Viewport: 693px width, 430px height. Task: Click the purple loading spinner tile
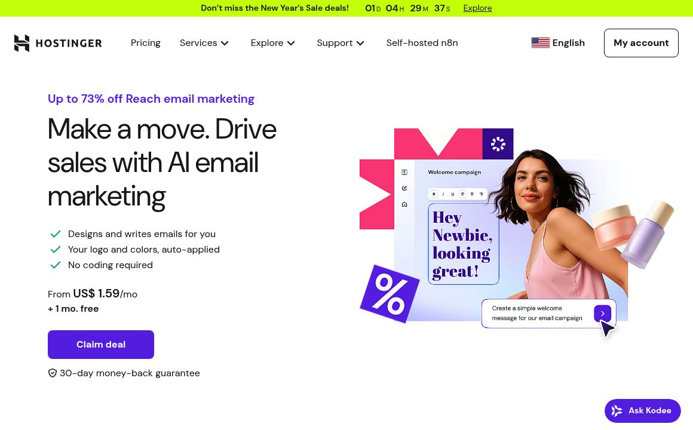[498, 143]
